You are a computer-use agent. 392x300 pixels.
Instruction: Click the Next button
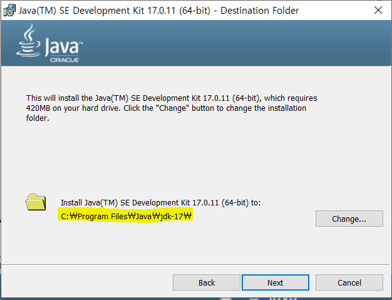click(276, 282)
